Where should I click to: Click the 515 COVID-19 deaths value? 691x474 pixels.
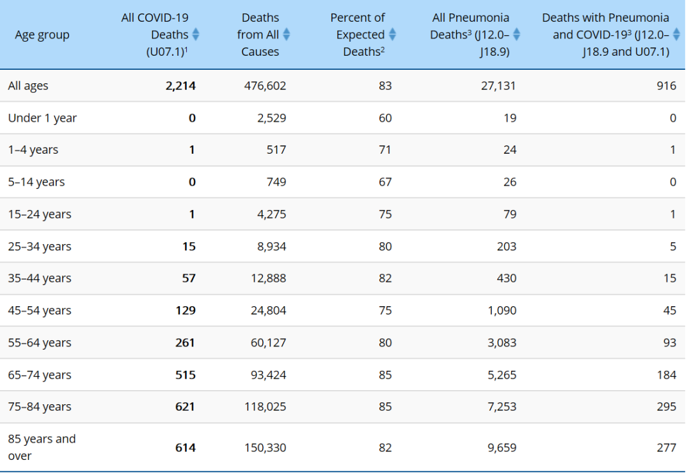(186, 375)
